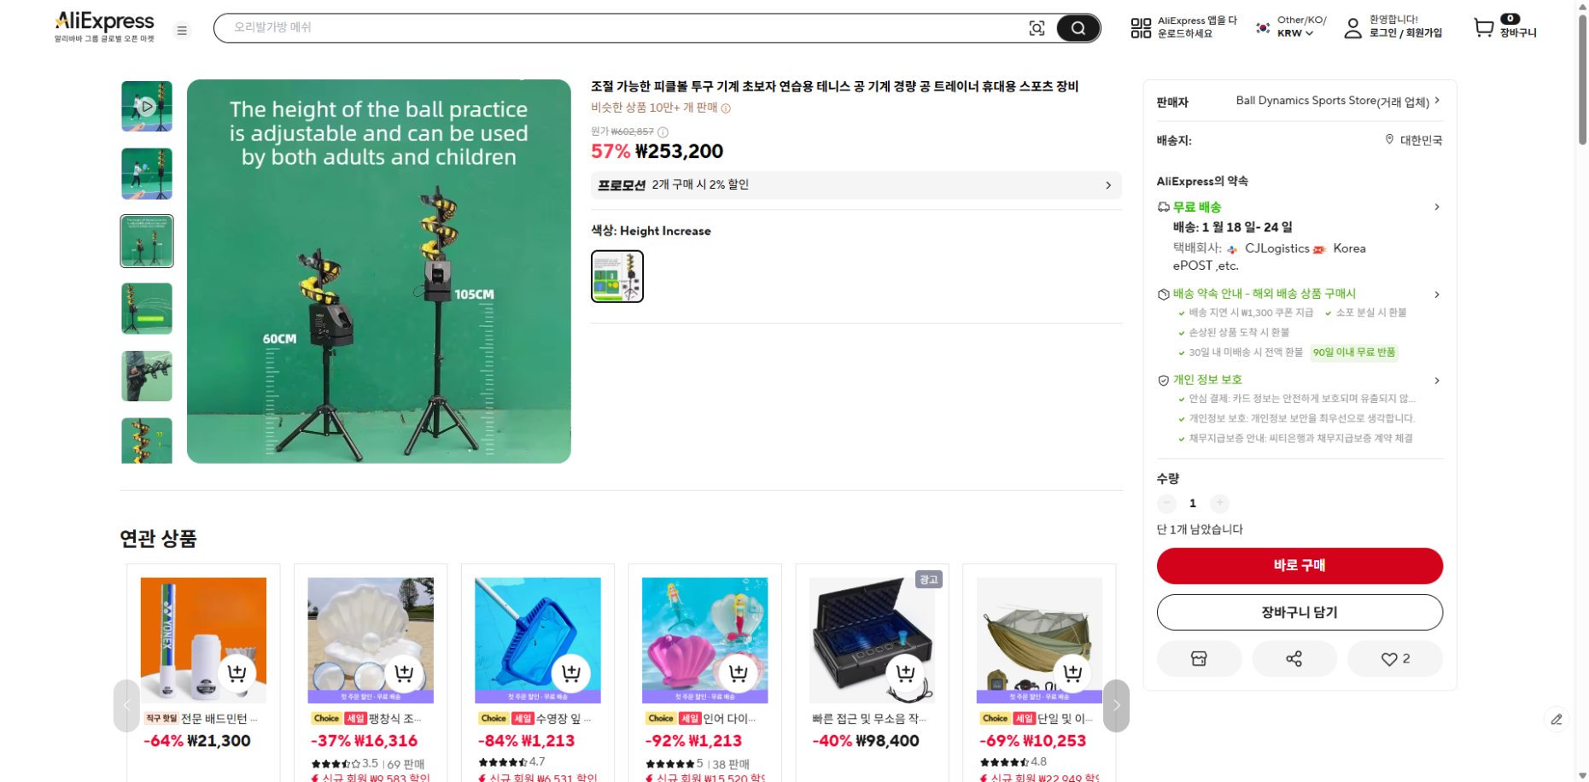Screen dimensions: 1589x782
Task: Click the AliExpress app QR icon
Action: [1141, 28]
